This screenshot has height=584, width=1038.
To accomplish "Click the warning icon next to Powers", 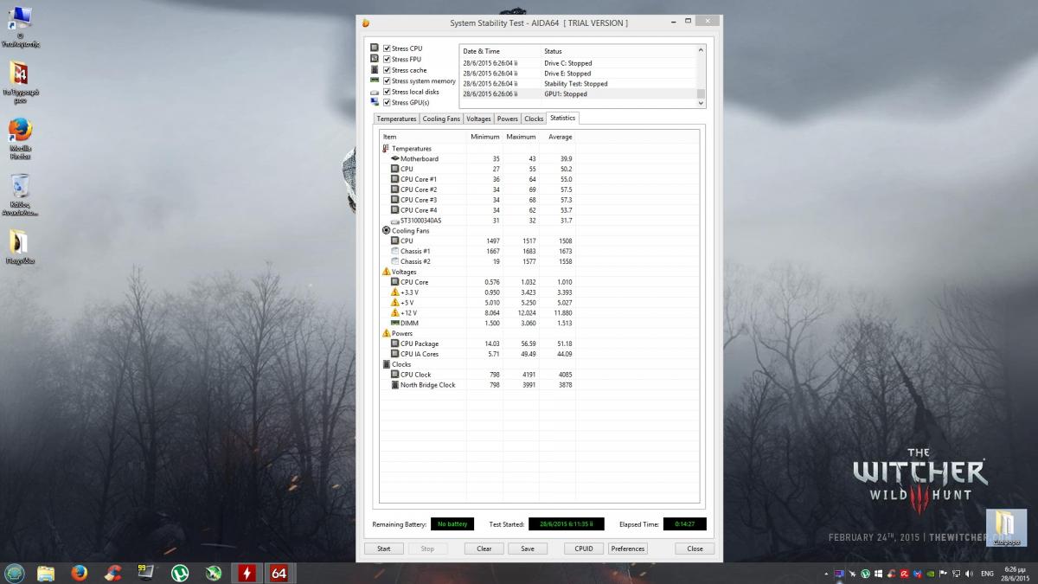I will 386,333.
